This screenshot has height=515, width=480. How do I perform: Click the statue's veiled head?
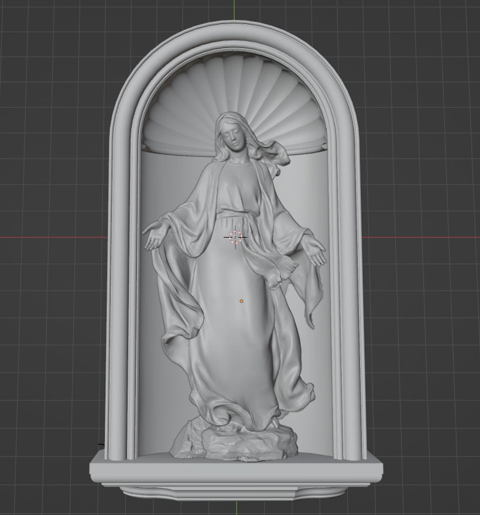(234, 132)
